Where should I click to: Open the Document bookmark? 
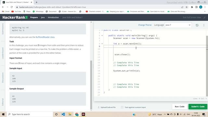(51, 12)
